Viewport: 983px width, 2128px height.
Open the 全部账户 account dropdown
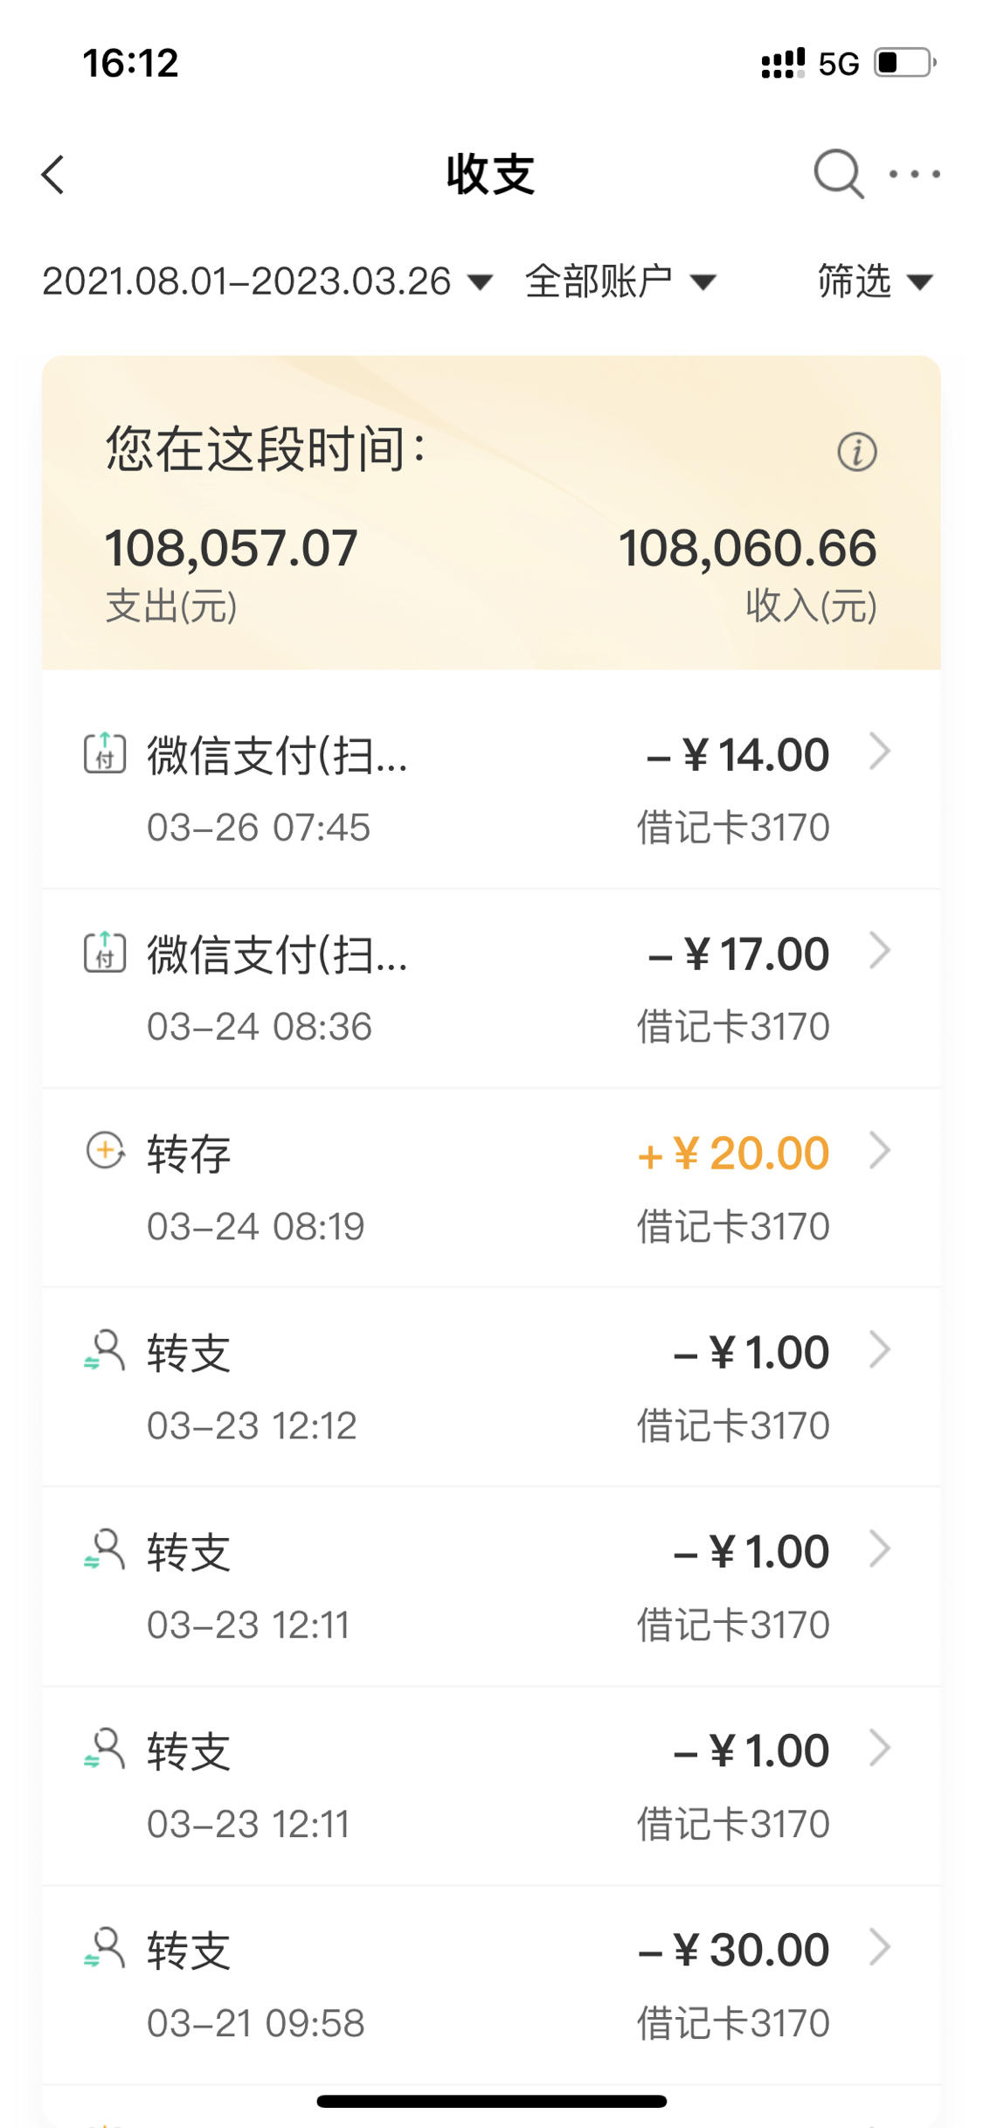(x=620, y=281)
